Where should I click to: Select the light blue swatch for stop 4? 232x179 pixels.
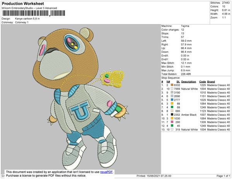coord(172,96)
